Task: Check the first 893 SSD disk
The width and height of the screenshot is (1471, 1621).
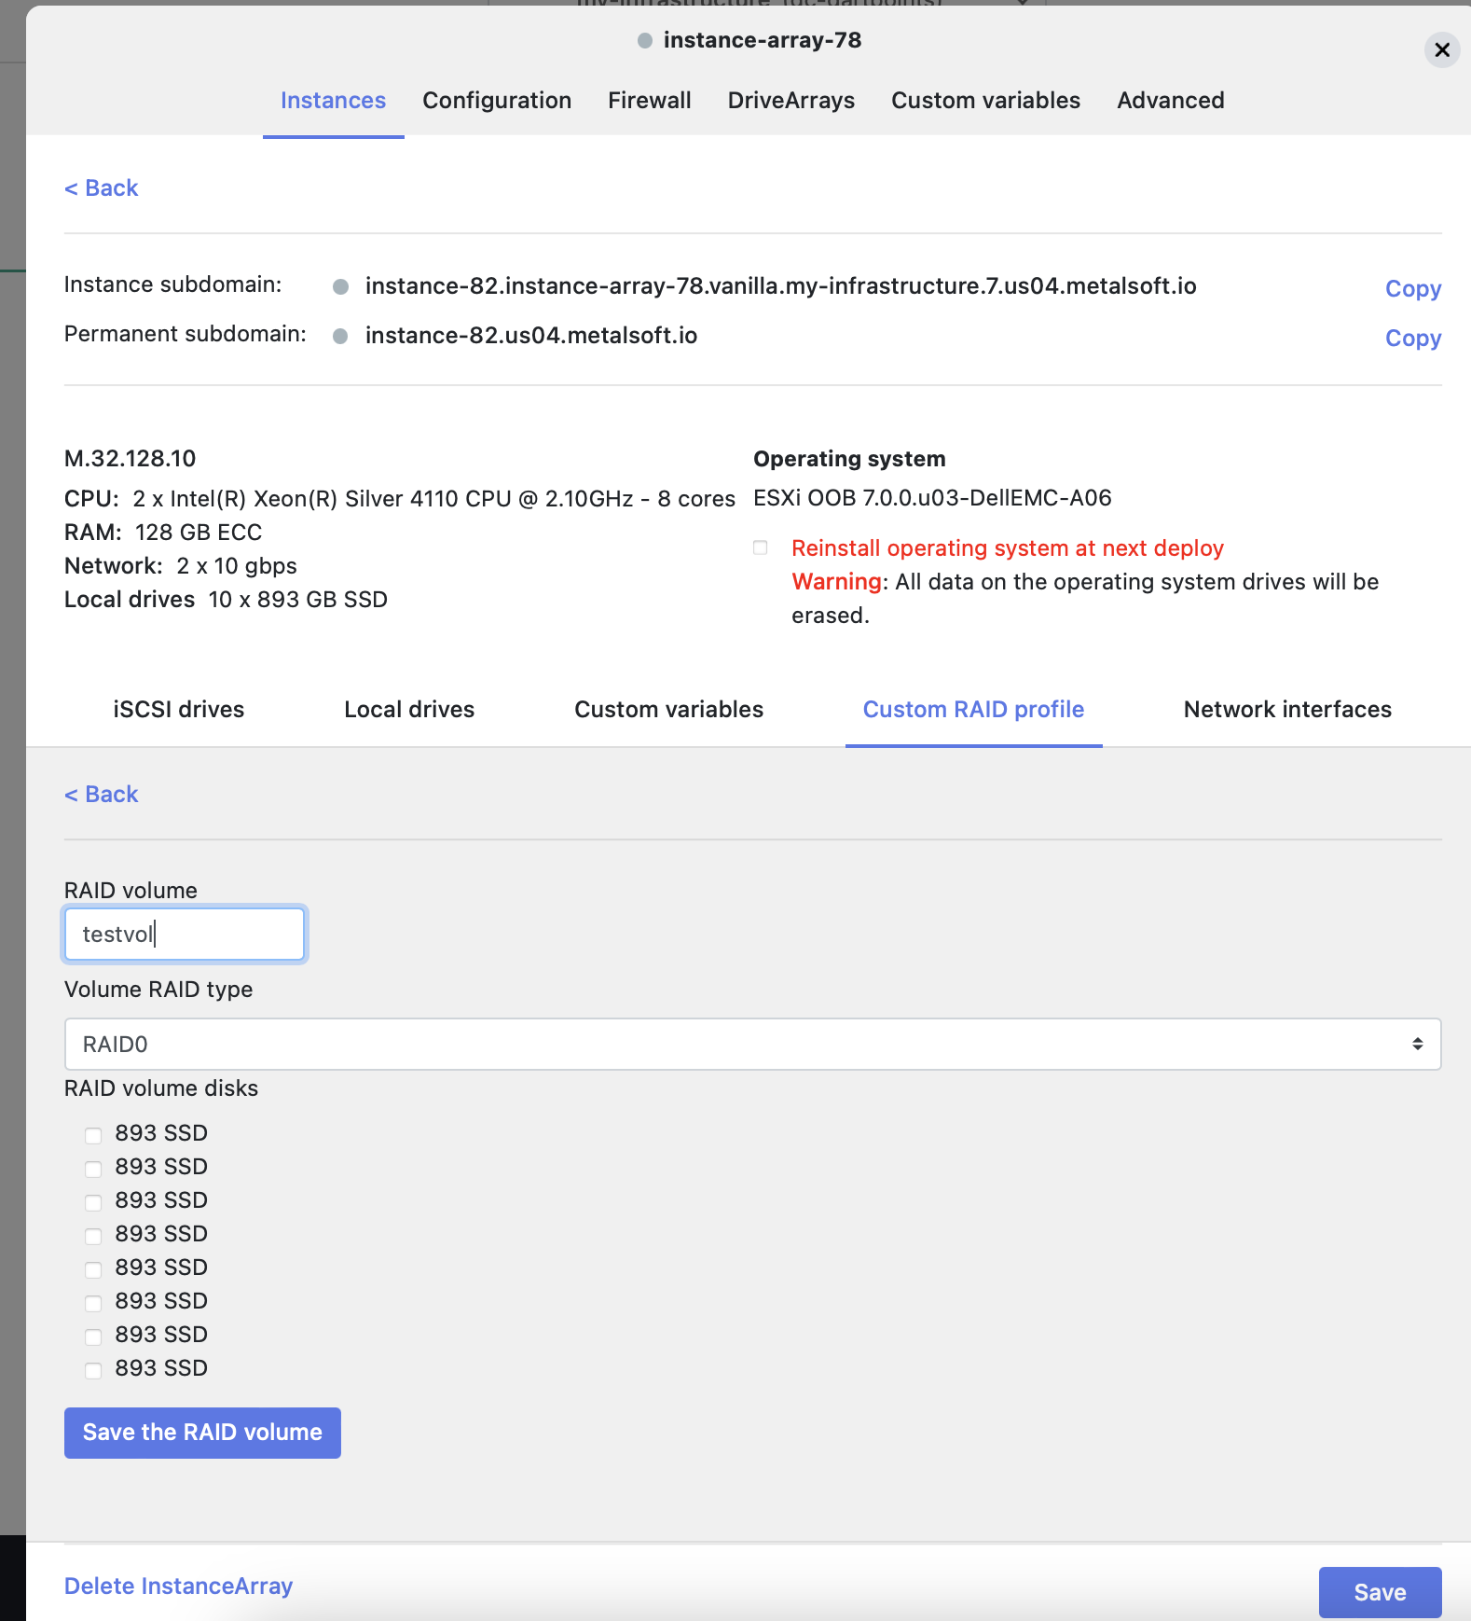Action: click(93, 1135)
